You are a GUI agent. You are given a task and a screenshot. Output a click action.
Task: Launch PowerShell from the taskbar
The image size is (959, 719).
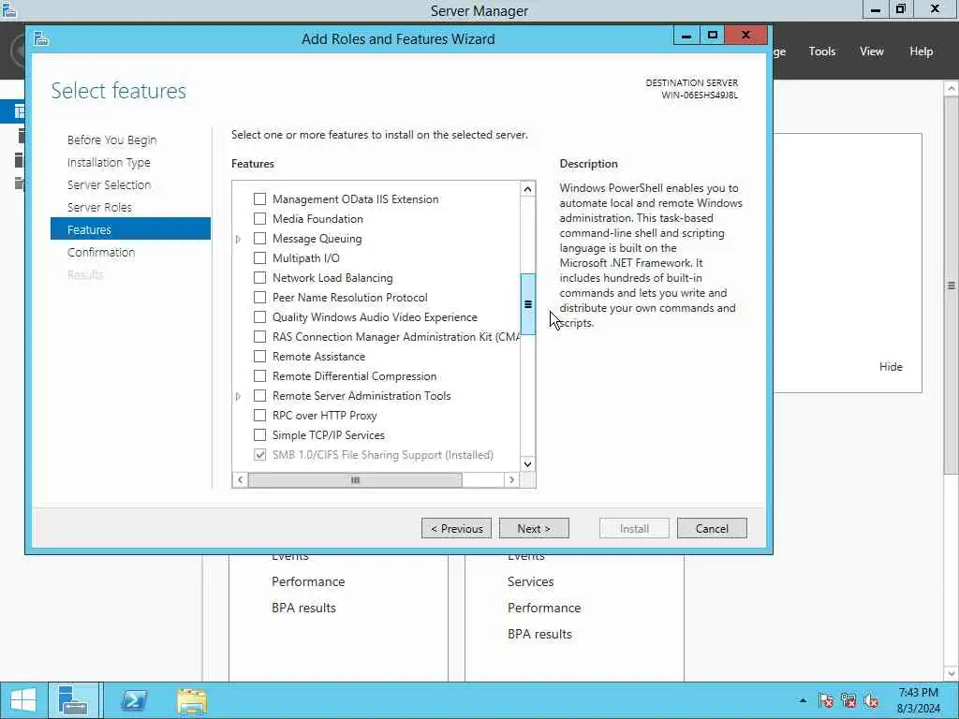pos(133,700)
